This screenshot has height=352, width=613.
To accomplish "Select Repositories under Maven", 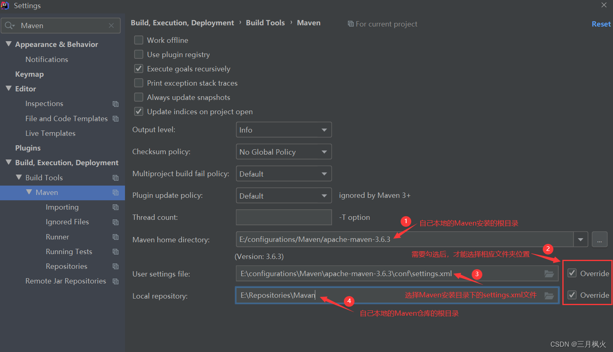I will pos(67,266).
